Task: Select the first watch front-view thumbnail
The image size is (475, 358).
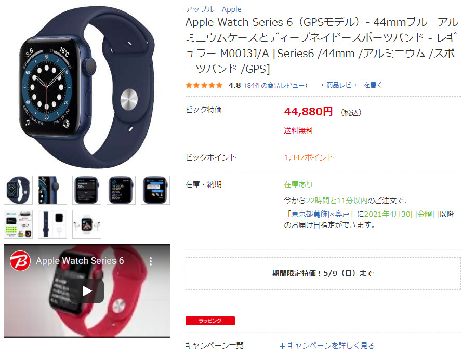Action: (18, 190)
